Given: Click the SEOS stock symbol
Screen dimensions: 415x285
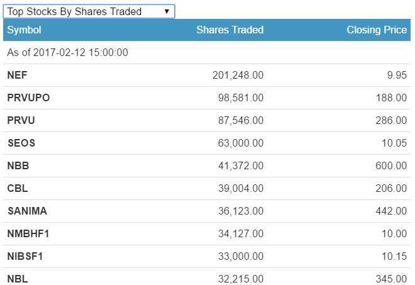Looking at the screenshot, I should click(x=21, y=143).
